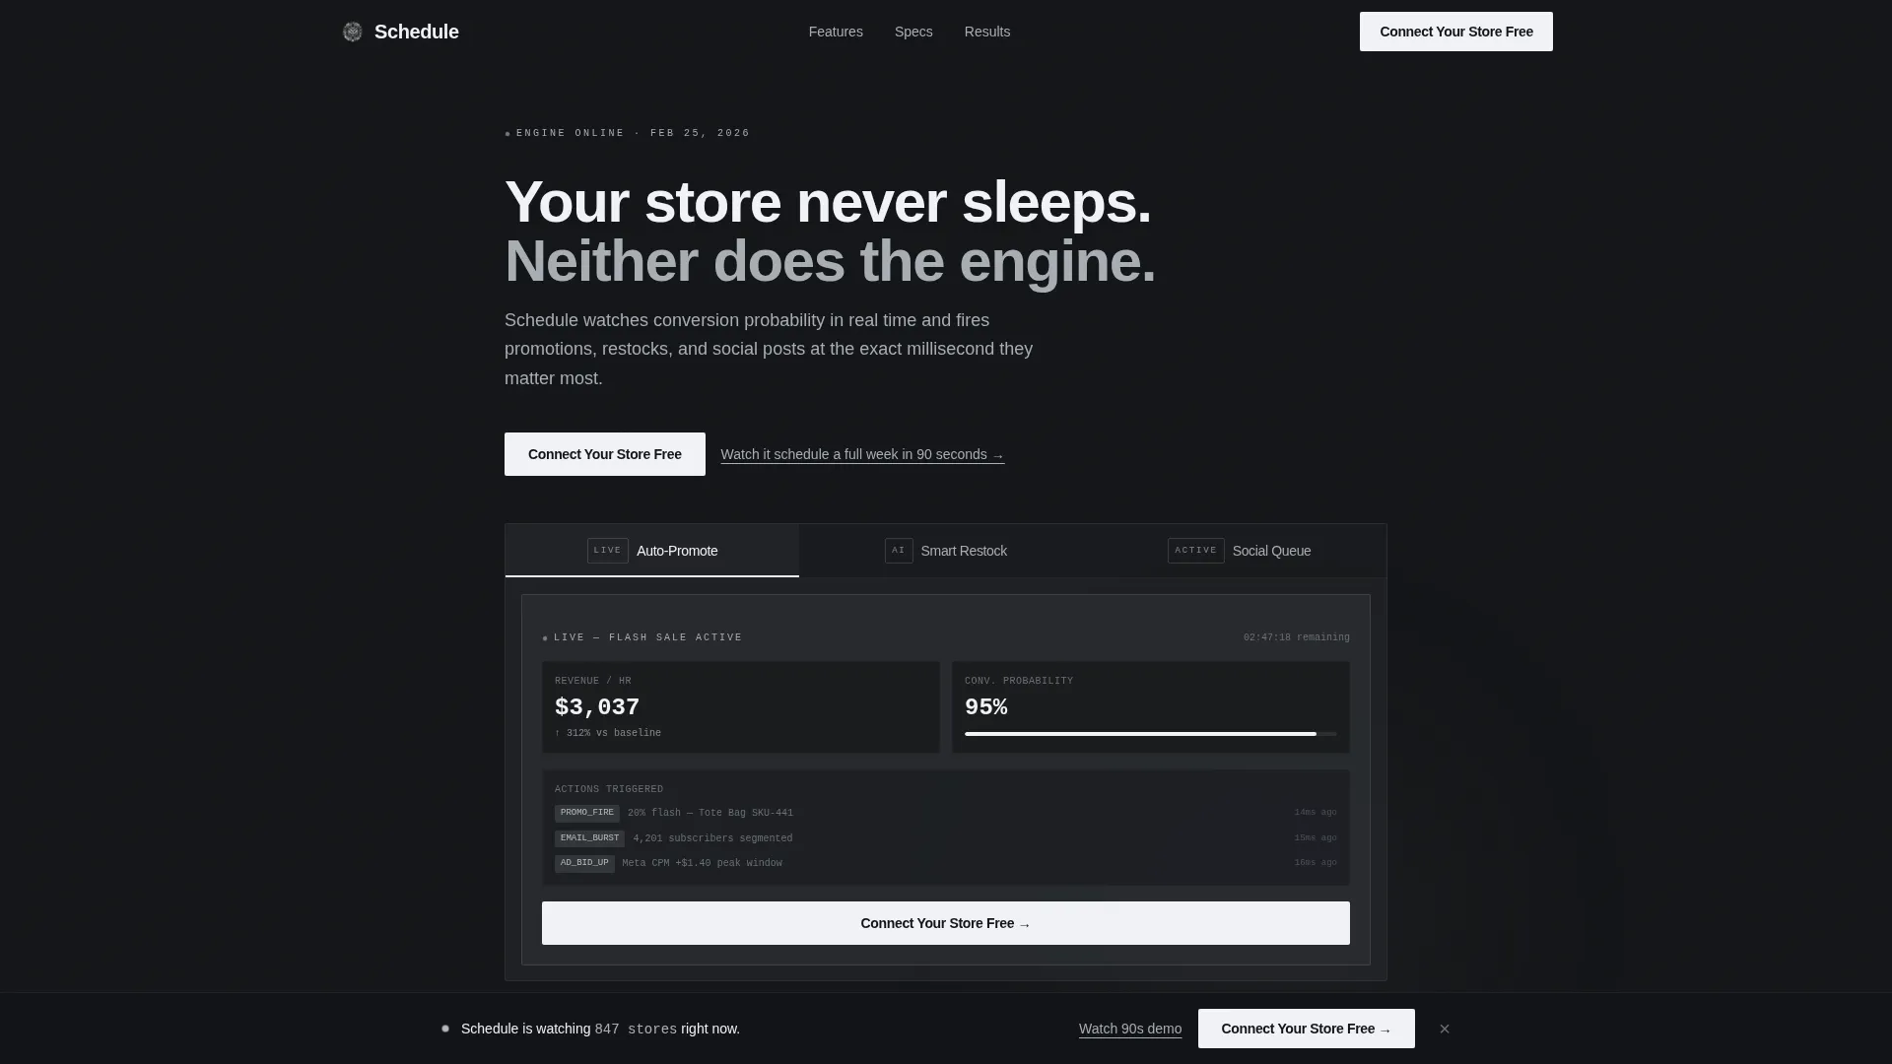The image size is (1892, 1064).
Task: Open the Watch 90s demo link
Action: coord(1130,1029)
